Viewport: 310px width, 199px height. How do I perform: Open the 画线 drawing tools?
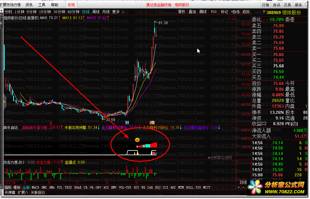pyautogui.click(x=203, y=12)
